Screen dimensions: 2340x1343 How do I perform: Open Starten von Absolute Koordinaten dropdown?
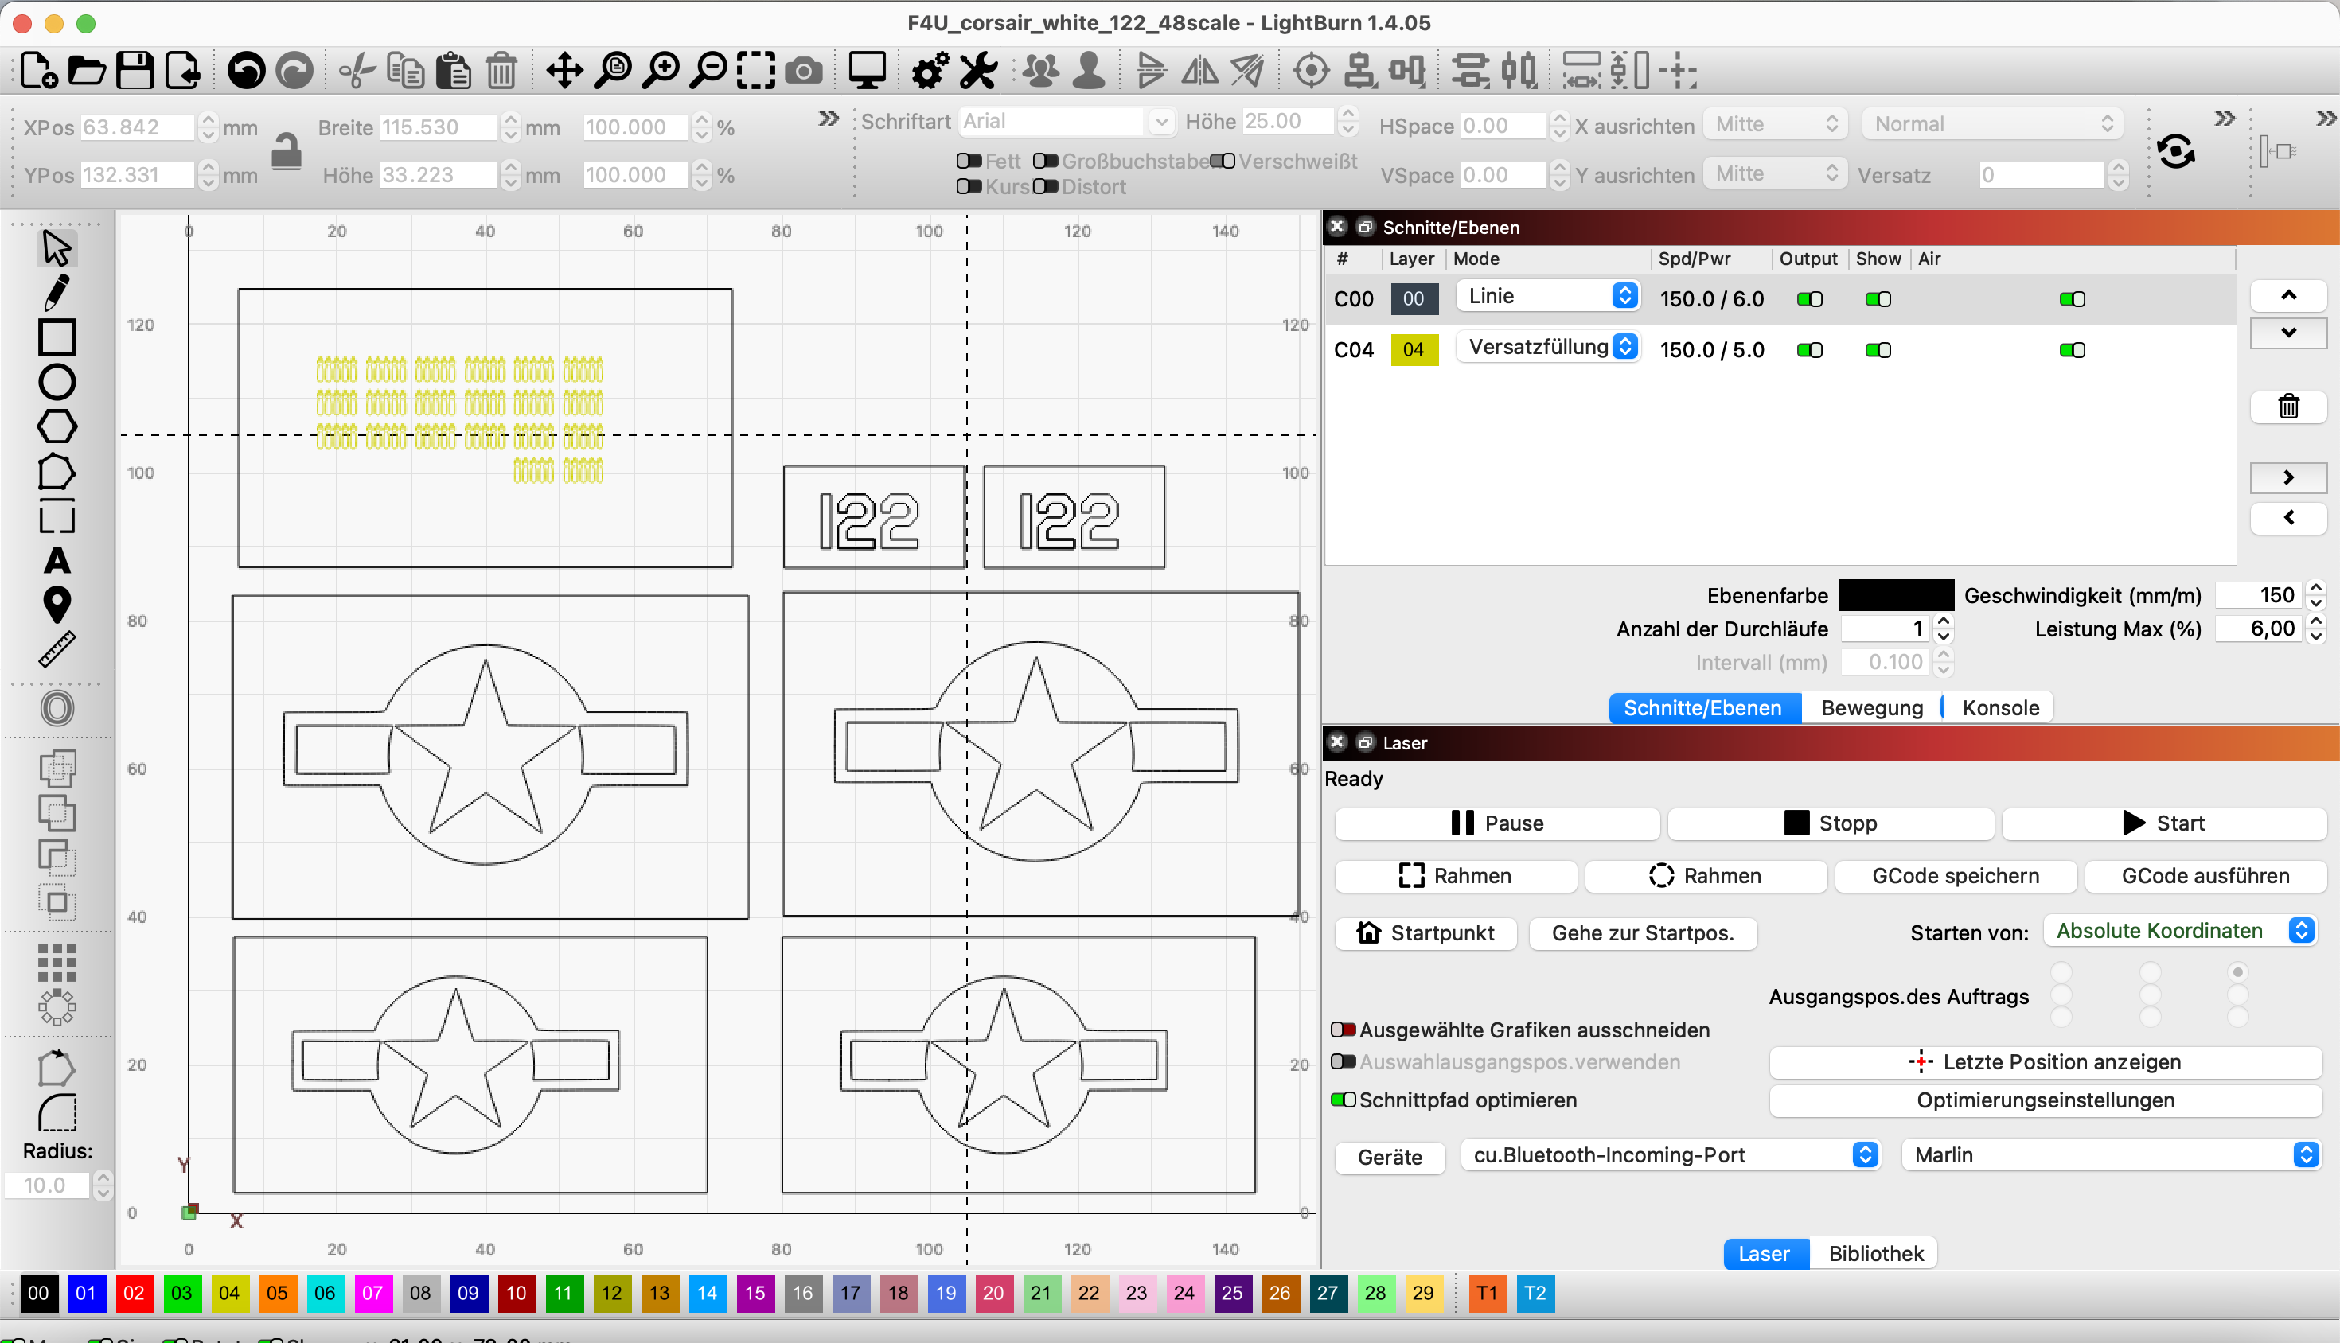[x=2180, y=931]
